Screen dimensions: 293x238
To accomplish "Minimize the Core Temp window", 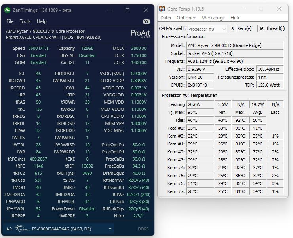I will tap(243, 9).
